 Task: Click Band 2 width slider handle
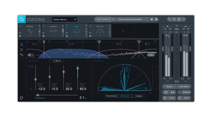pos(50,77)
